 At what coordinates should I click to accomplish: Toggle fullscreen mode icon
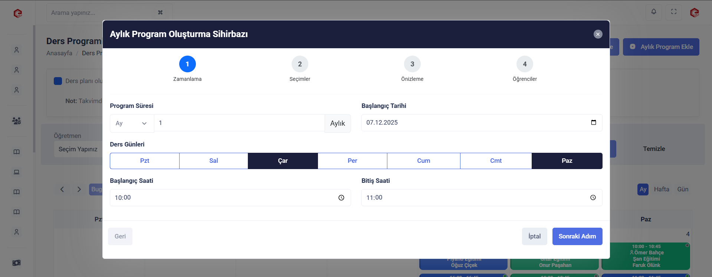pyautogui.click(x=674, y=12)
